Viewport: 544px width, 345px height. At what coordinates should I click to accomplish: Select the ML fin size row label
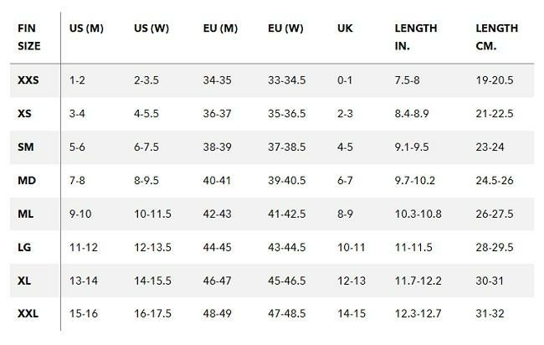pos(25,214)
